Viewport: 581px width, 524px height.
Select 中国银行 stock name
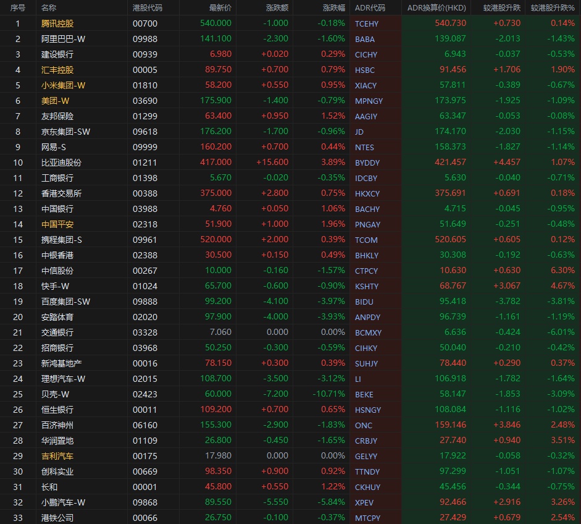pyautogui.click(x=57, y=209)
